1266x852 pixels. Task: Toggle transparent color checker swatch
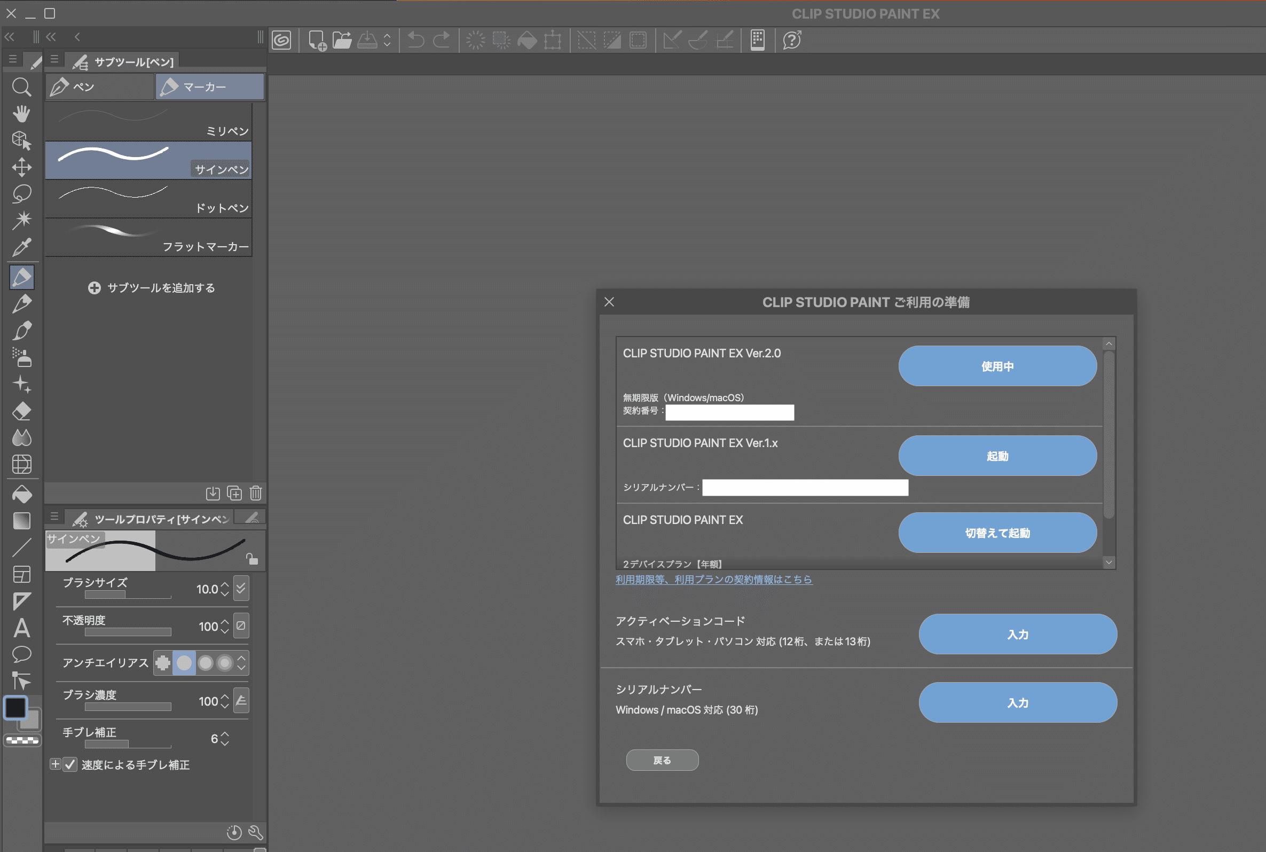point(22,740)
